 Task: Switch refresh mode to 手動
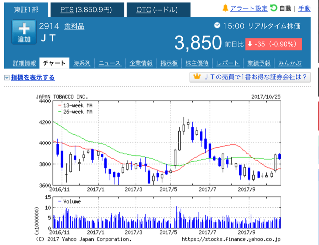pyautogui.click(x=304, y=9)
